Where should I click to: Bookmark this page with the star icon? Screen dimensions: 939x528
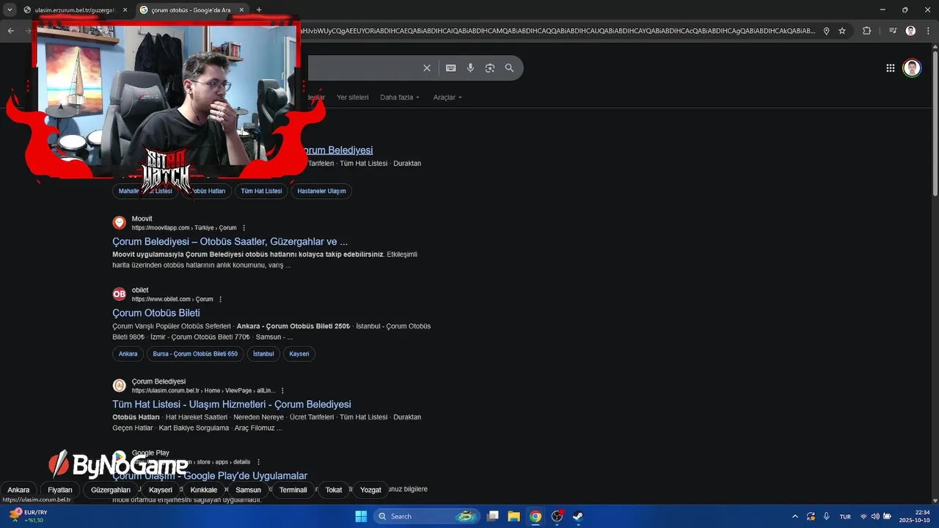[842, 31]
